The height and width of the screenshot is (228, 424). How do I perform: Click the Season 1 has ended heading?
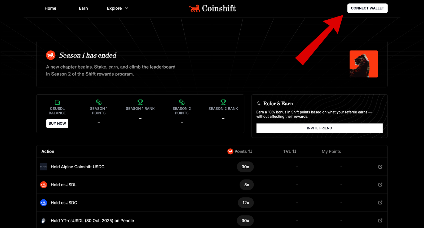(x=88, y=55)
